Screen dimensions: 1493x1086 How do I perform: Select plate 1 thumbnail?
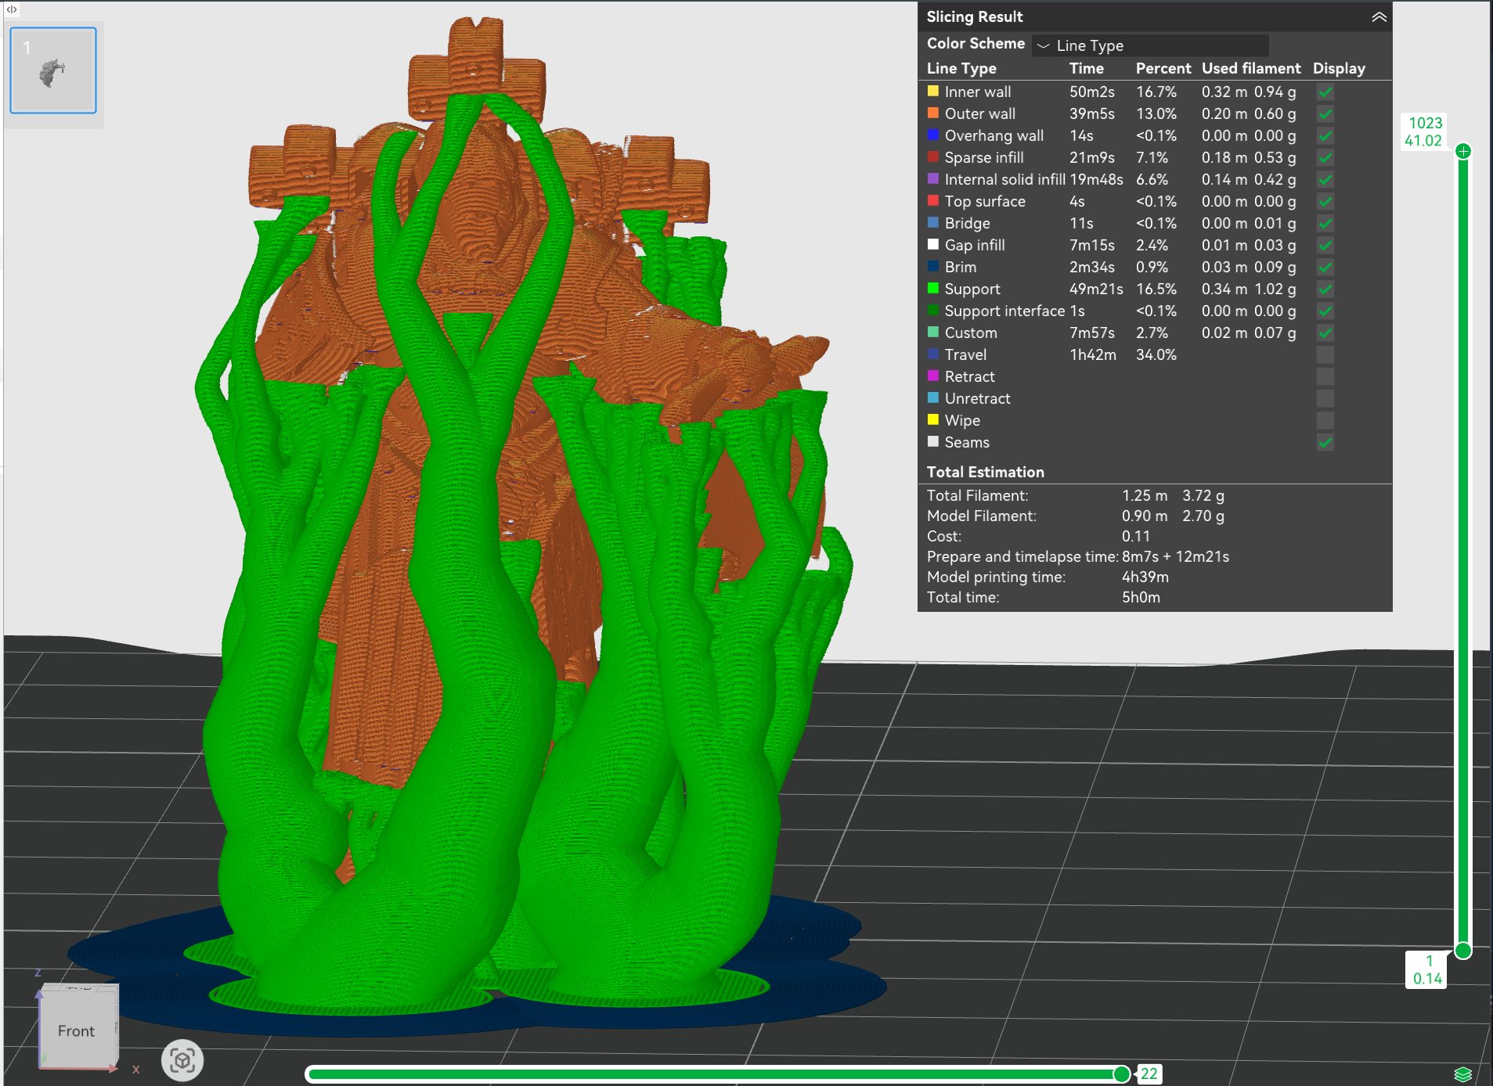53,70
